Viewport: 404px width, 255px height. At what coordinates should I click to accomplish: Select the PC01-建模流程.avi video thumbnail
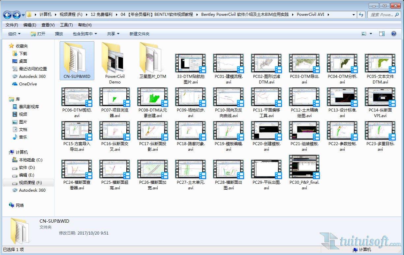(x=229, y=64)
